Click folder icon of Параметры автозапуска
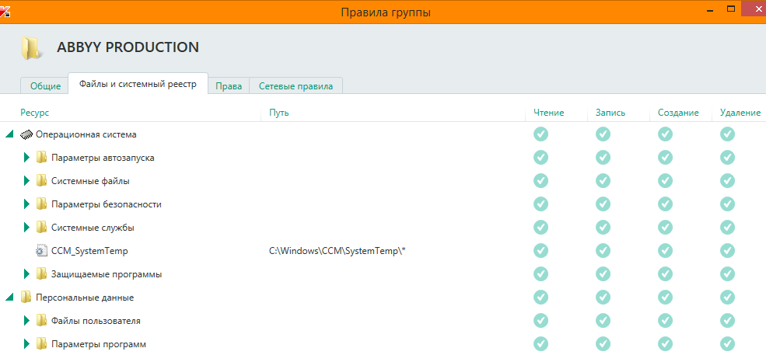The height and width of the screenshot is (362, 766). tap(41, 158)
